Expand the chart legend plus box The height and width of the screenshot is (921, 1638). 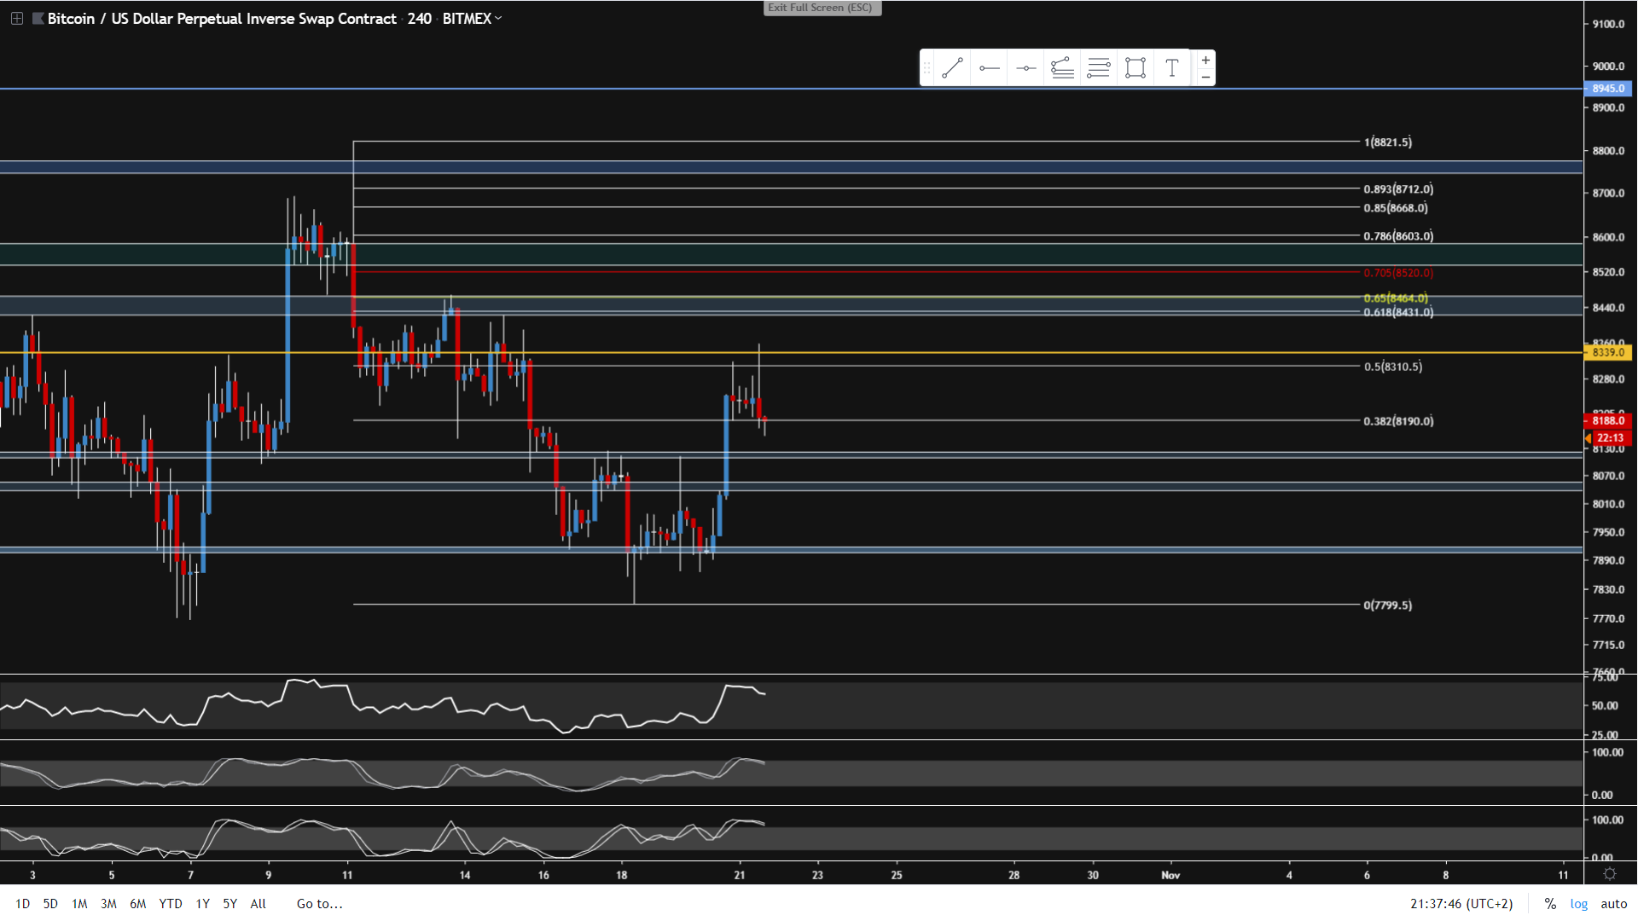pyautogui.click(x=16, y=18)
